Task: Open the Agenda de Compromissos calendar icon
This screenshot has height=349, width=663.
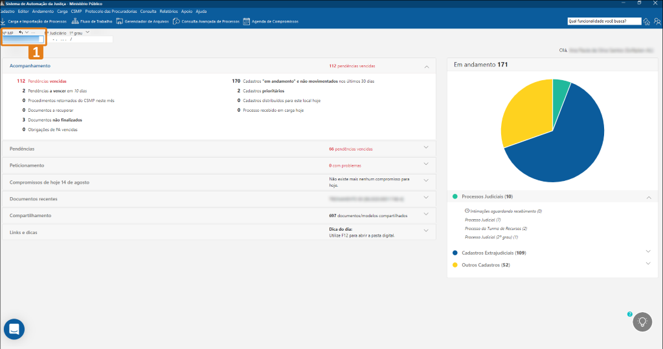Action: coord(246,21)
